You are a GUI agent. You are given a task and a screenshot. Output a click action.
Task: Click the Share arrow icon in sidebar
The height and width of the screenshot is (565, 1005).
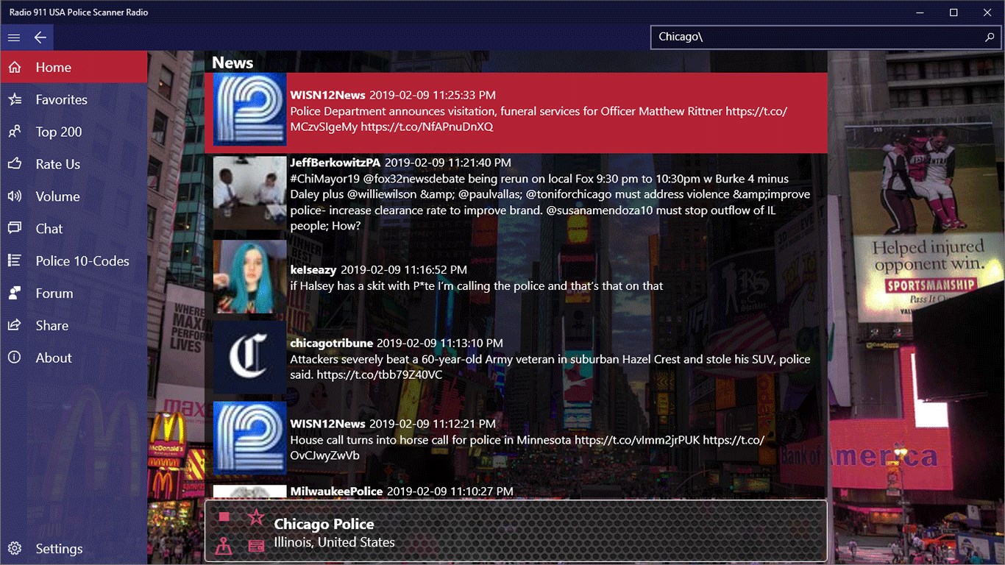click(x=14, y=326)
